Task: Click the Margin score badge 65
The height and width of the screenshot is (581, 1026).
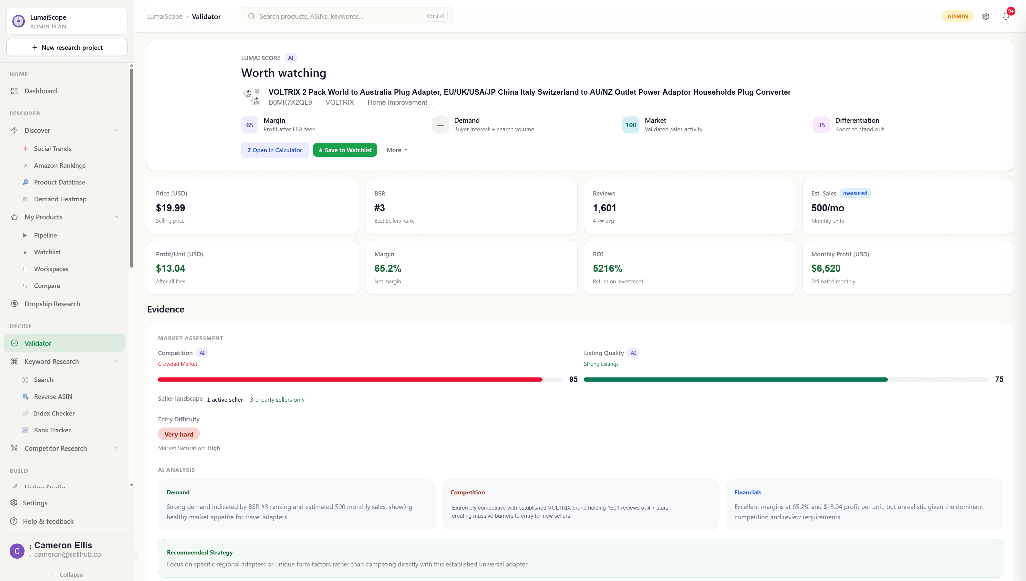Action: 250,125
